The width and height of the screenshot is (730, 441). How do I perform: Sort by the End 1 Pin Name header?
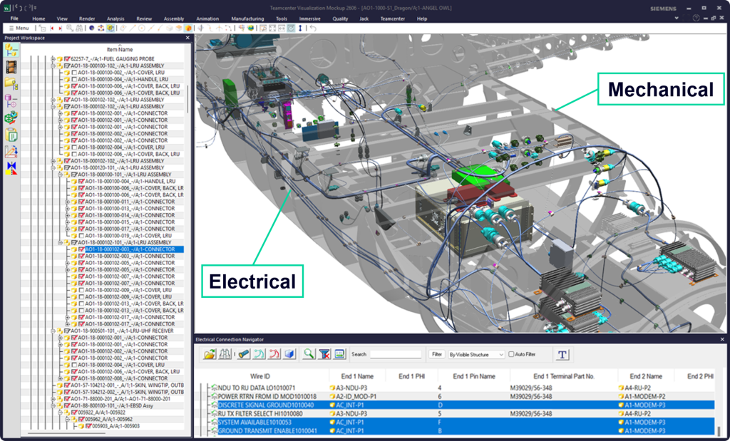pos(474,376)
